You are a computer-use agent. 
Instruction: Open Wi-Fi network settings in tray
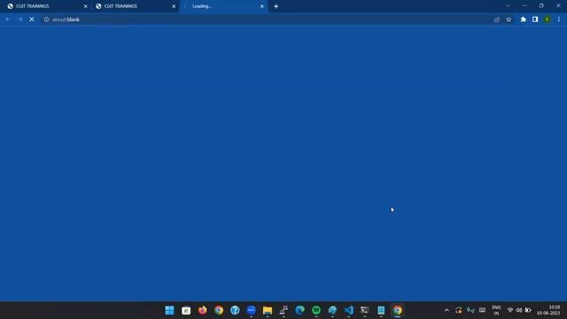510,310
